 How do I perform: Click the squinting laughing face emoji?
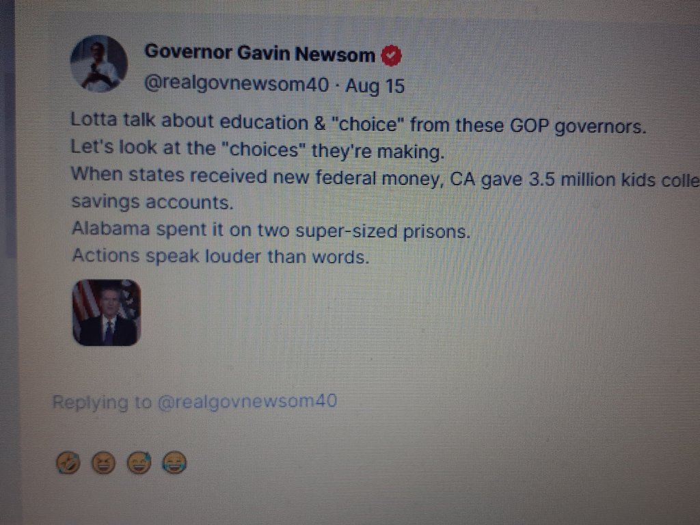click(x=104, y=463)
